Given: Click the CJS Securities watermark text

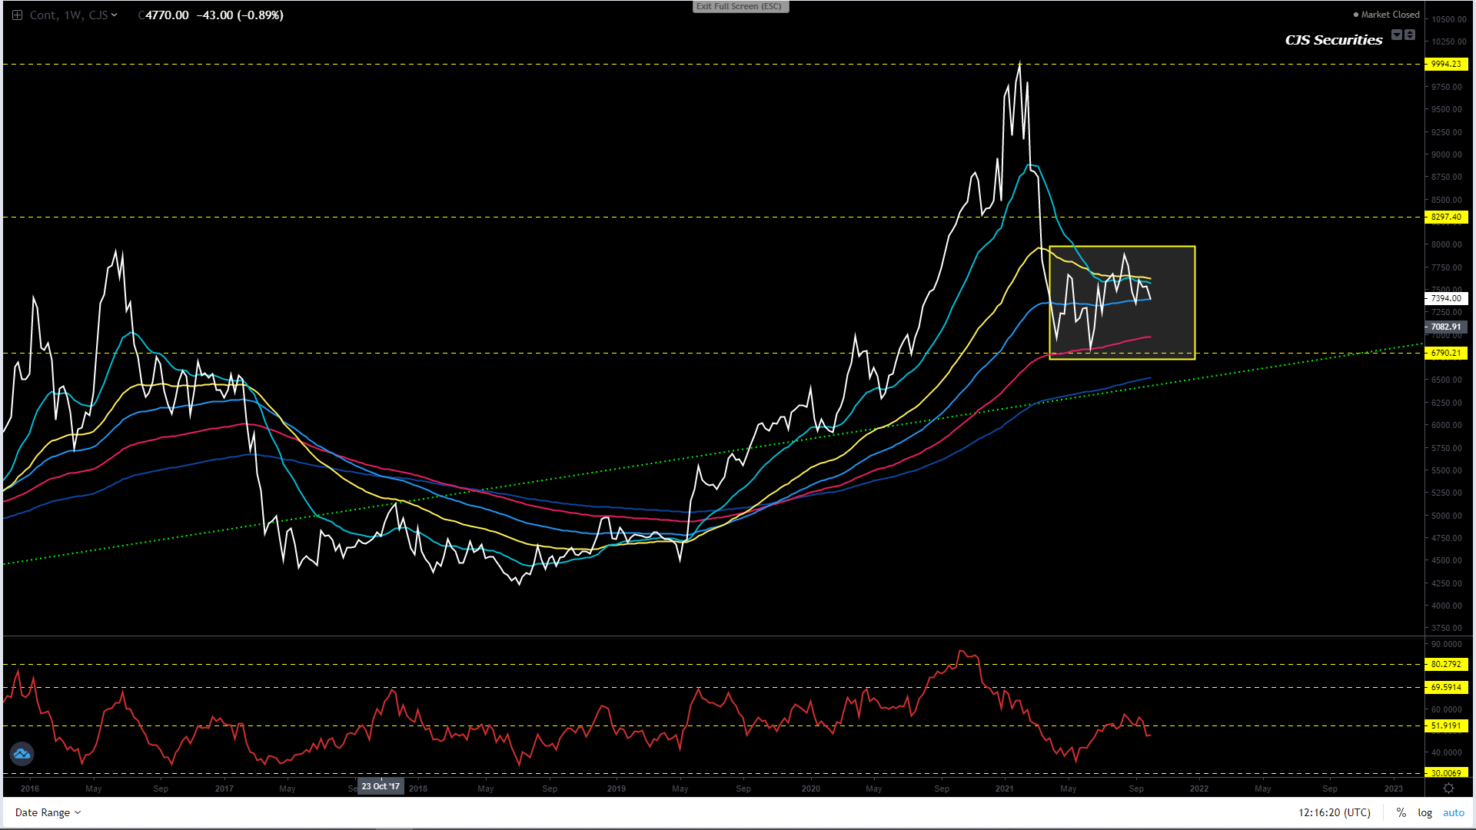Looking at the screenshot, I should pyautogui.click(x=1334, y=40).
